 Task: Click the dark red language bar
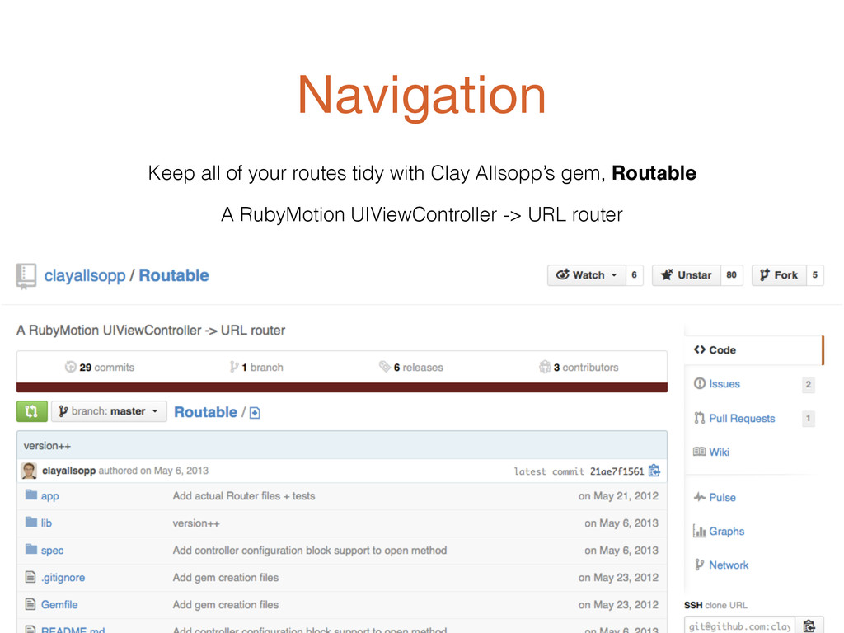342,387
